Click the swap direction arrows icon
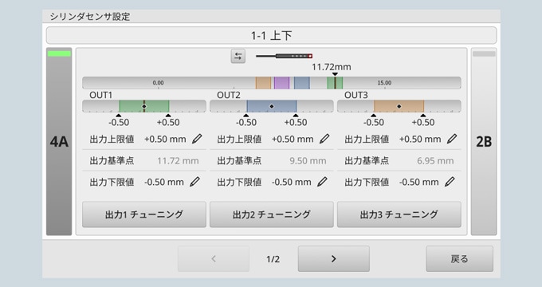The image size is (542, 287). click(238, 56)
